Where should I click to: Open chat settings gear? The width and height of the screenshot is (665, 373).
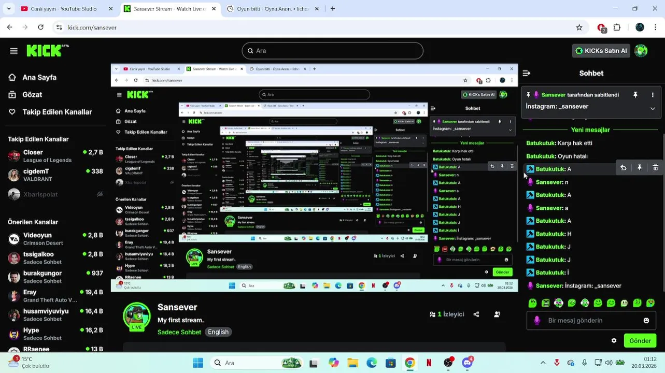coord(614,341)
